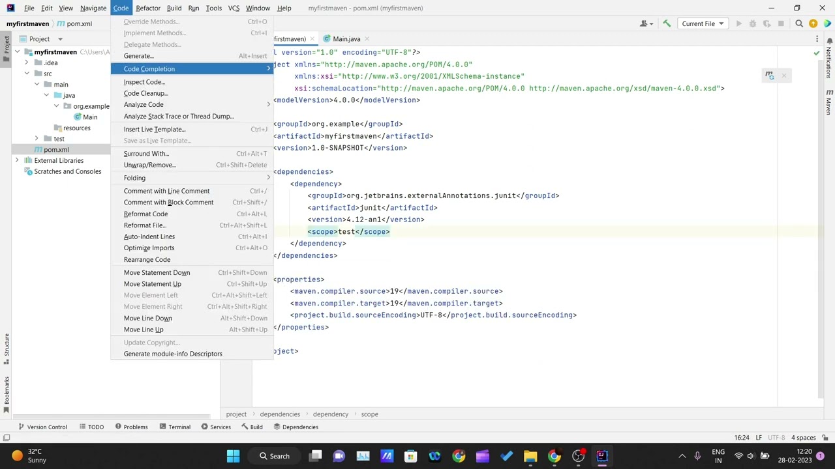The width and height of the screenshot is (835, 469).
Task: Open the Dependencies tool window
Action: pos(296,427)
